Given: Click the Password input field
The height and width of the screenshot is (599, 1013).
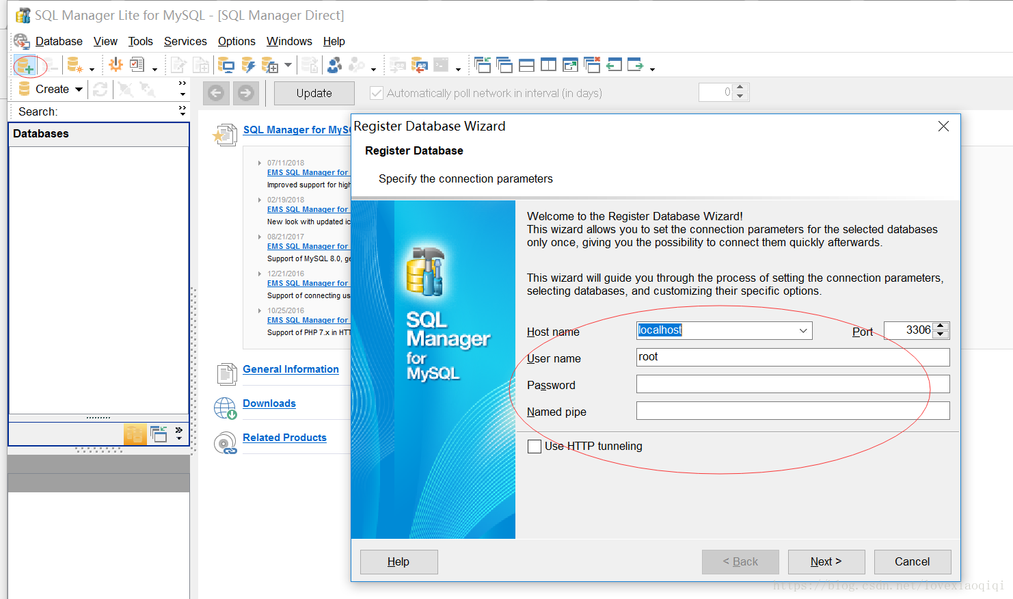Looking at the screenshot, I should point(793,384).
